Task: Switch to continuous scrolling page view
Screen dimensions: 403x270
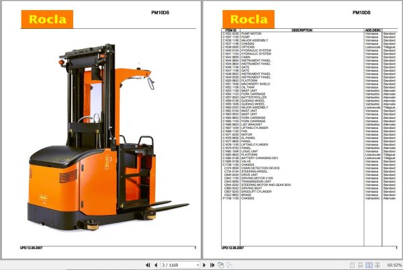Action: [361, 265]
